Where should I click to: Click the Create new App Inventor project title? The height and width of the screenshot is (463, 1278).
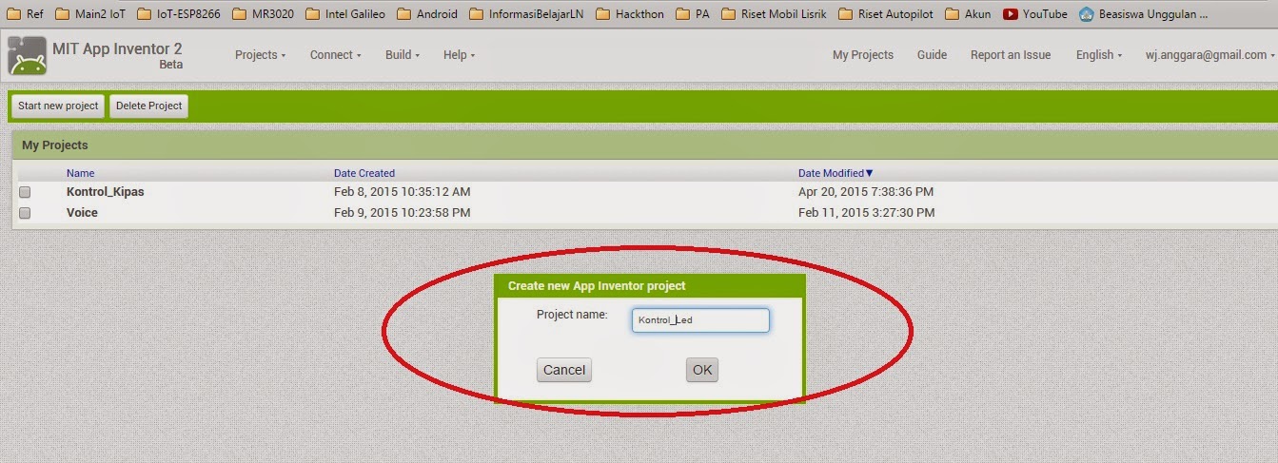coord(597,285)
